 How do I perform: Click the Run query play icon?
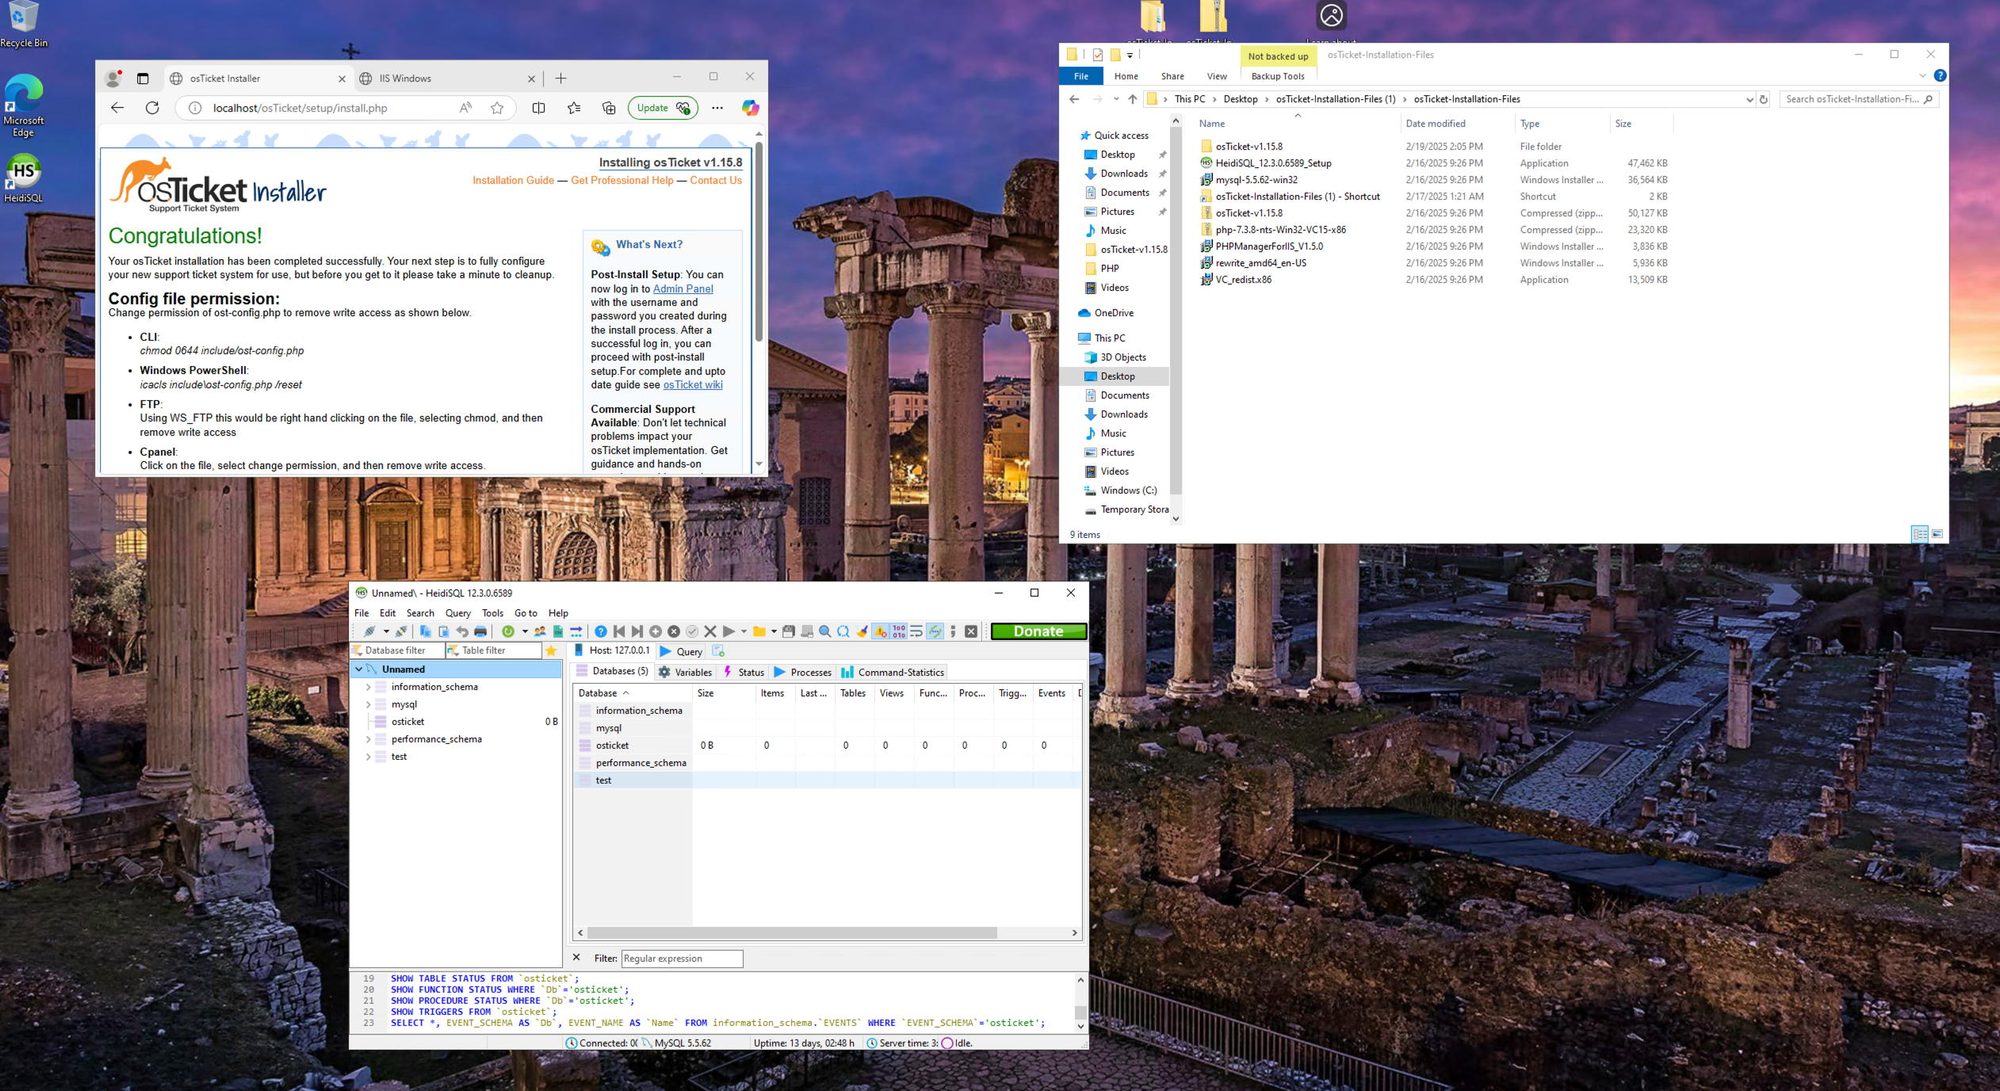click(x=728, y=631)
